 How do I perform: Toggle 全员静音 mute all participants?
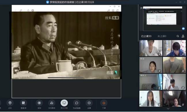[x=52, y=103]
